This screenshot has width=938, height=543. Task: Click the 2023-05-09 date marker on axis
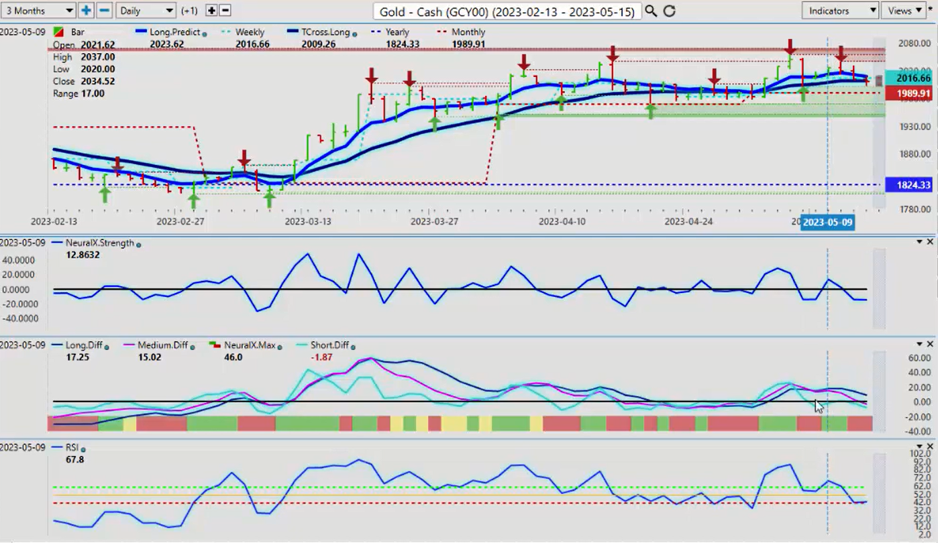[x=828, y=223]
